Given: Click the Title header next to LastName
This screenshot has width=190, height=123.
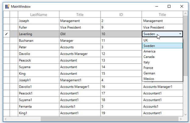Looking at the screenshot, I should coord(80,15).
